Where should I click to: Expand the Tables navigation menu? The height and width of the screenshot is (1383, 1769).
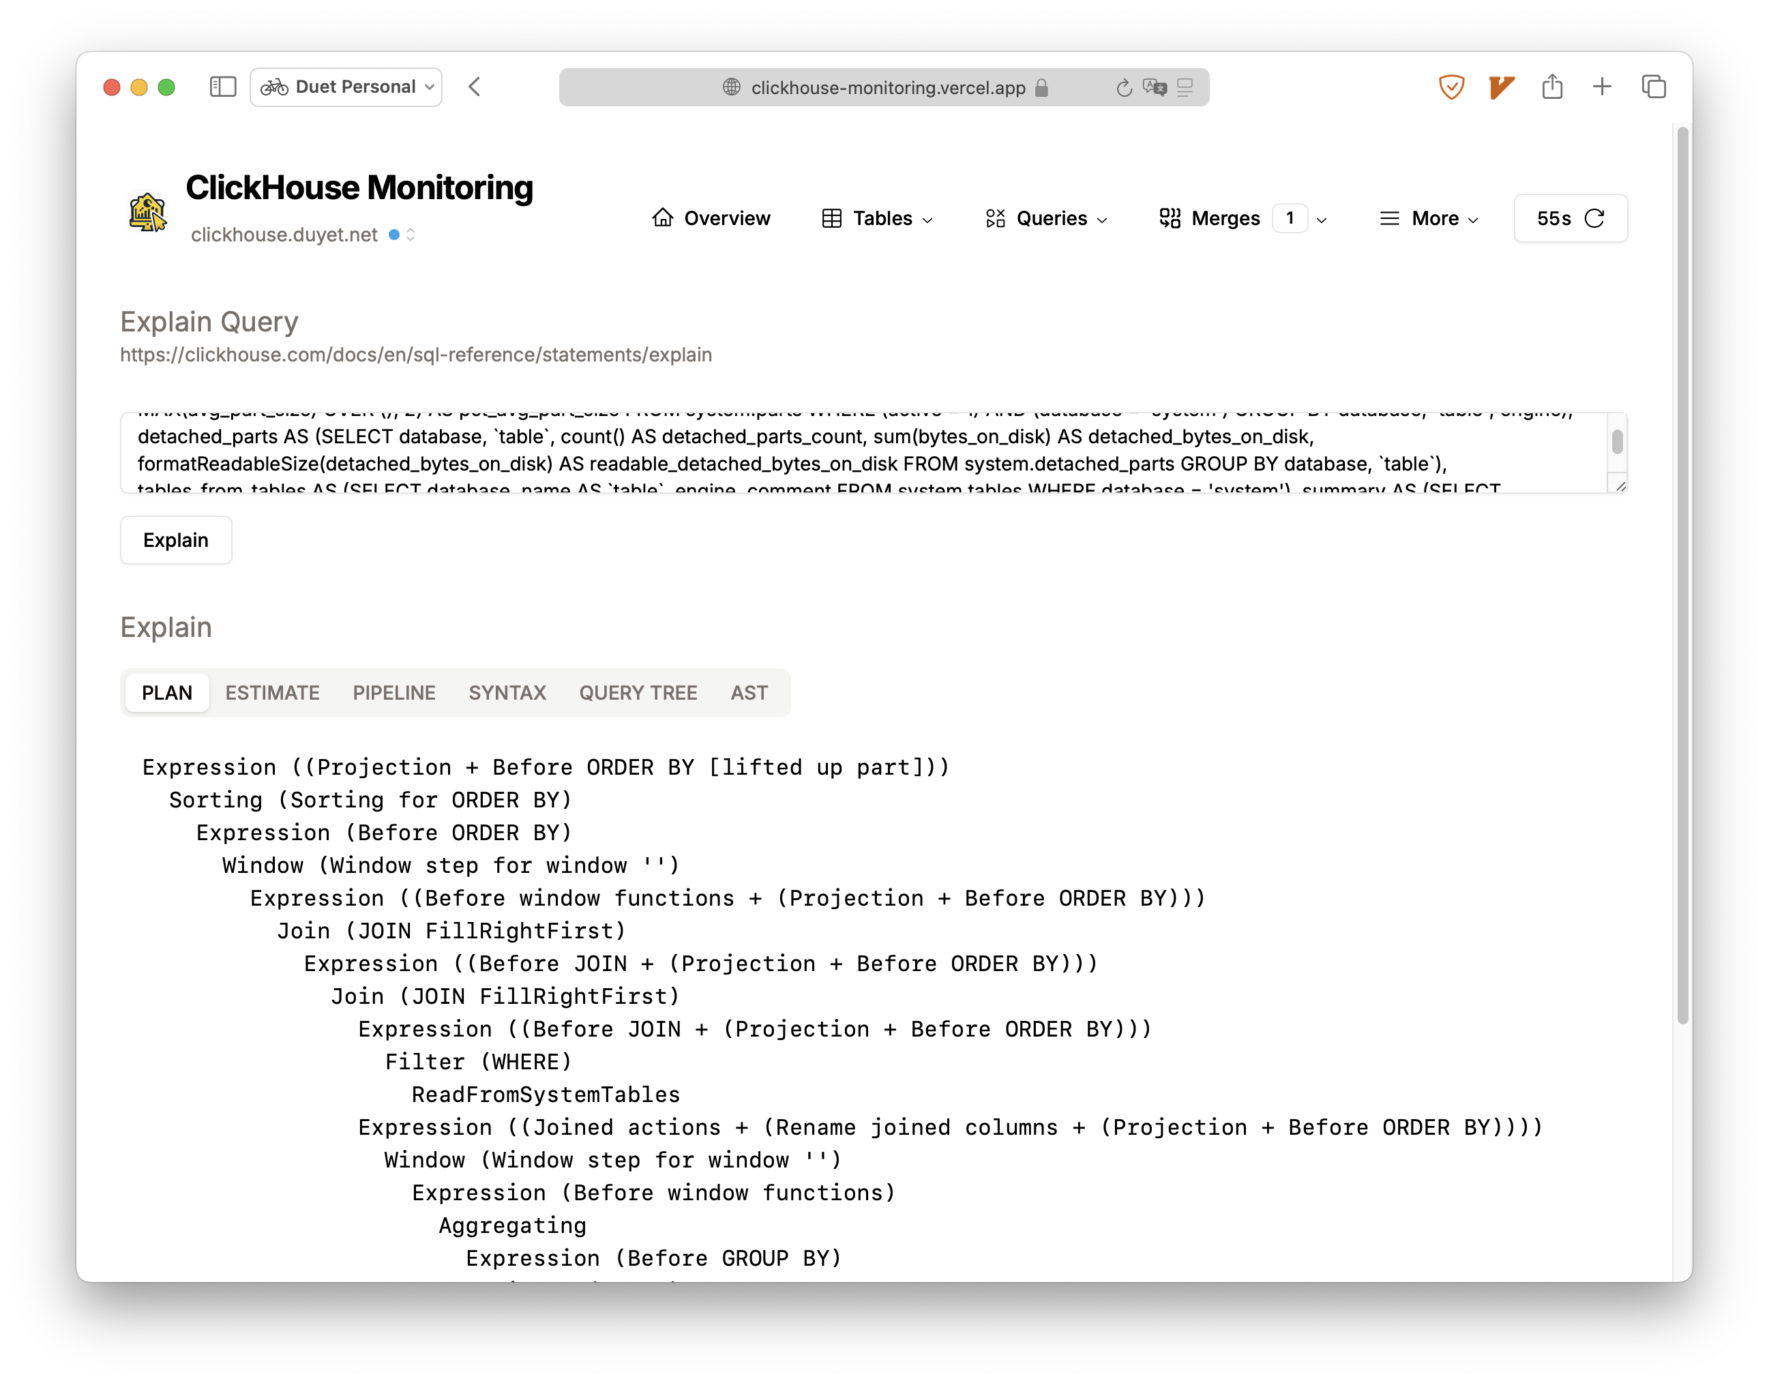coord(877,218)
